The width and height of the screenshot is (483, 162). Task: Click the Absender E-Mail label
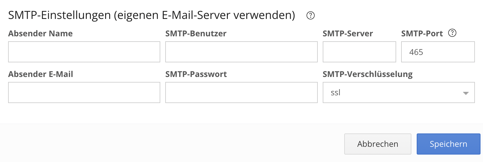[41, 74]
